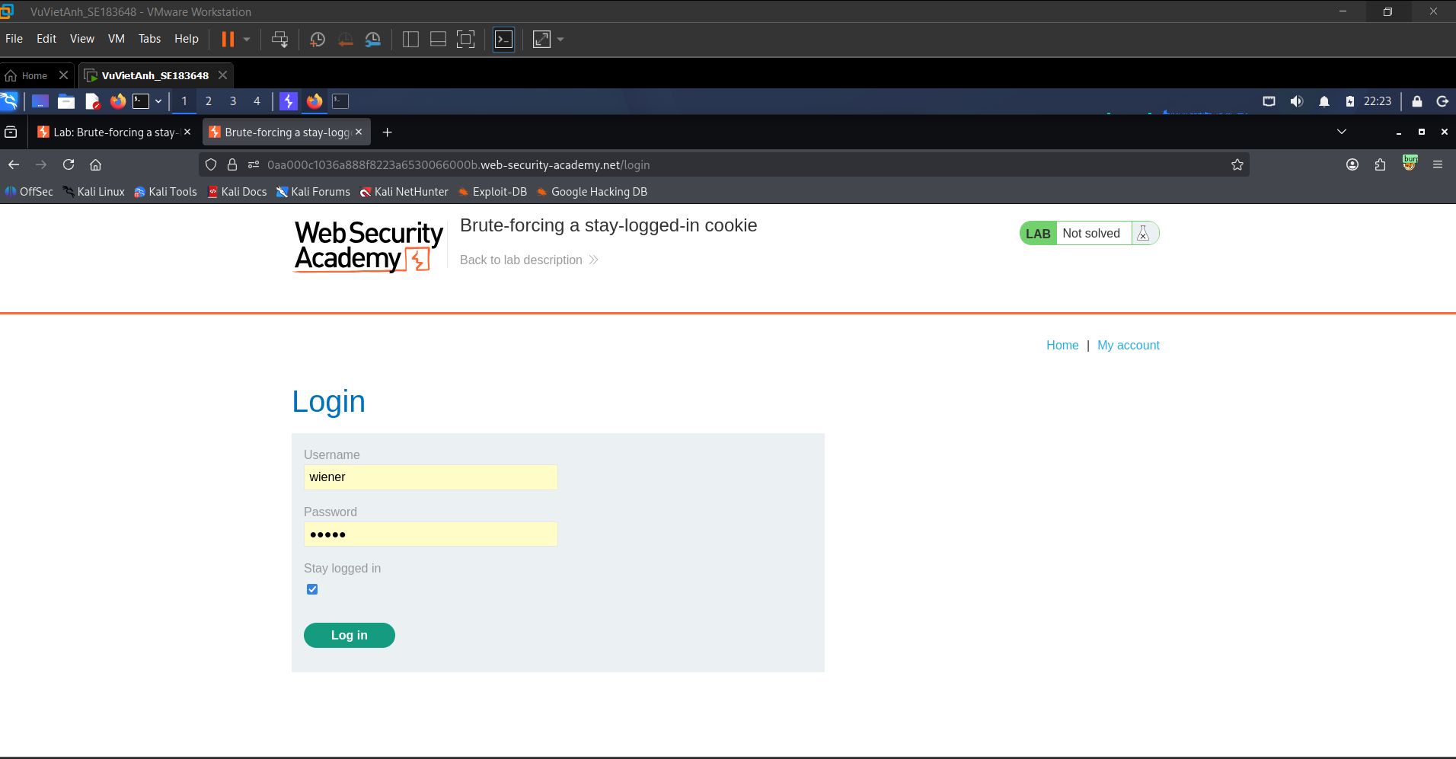Viewport: 1456px width, 759px height.
Task: Open the File menu in VMware
Action: [x=14, y=39]
